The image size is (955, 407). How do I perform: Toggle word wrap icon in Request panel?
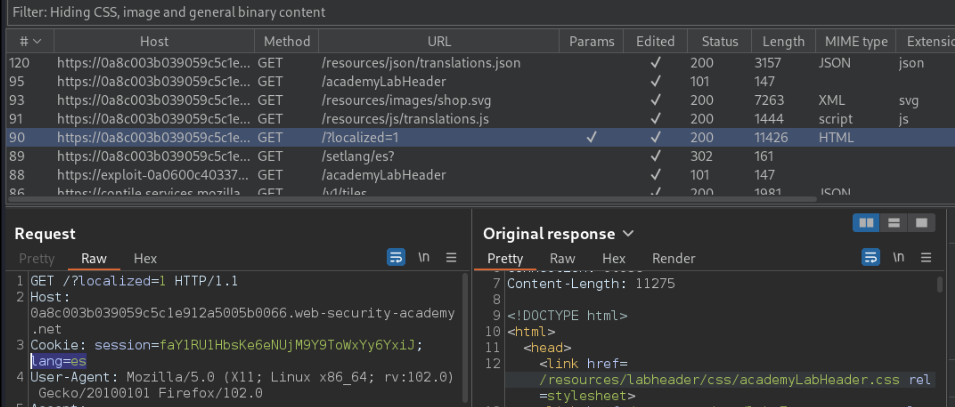click(x=396, y=257)
